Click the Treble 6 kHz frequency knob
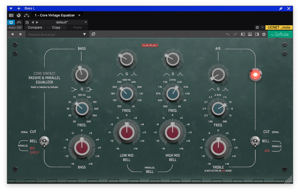Viewport: 300px width, 192px height. 218,108
